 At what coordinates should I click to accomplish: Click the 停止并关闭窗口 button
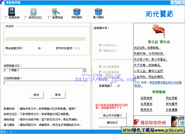[112, 115]
